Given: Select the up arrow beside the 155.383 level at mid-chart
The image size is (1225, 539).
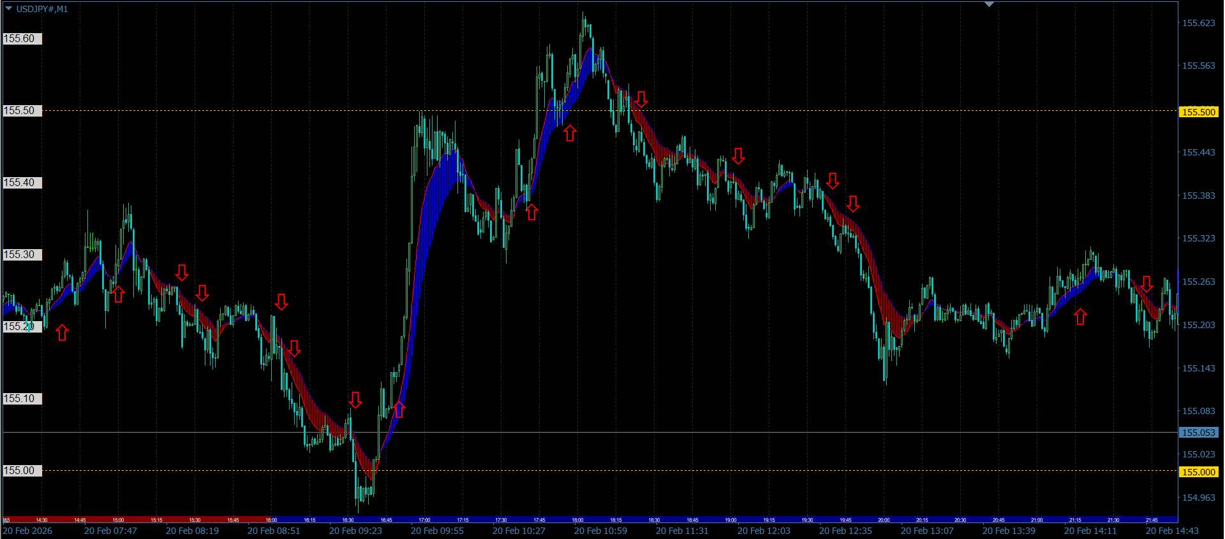Looking at the screenshot, I should pos(531,212).
